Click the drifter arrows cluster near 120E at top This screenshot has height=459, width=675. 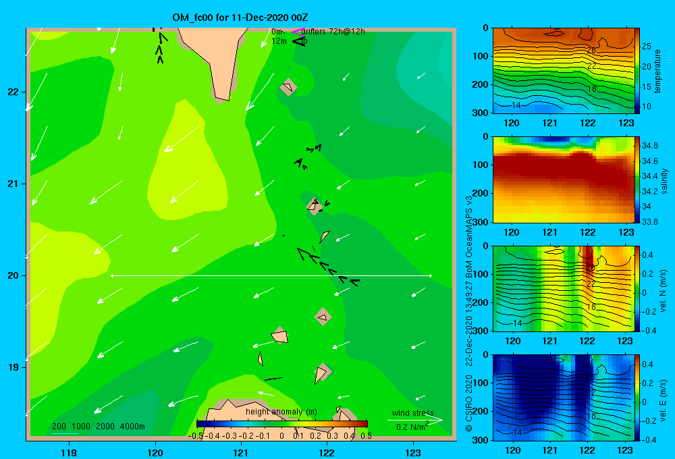pyautogui.click(x=161, y=47)
